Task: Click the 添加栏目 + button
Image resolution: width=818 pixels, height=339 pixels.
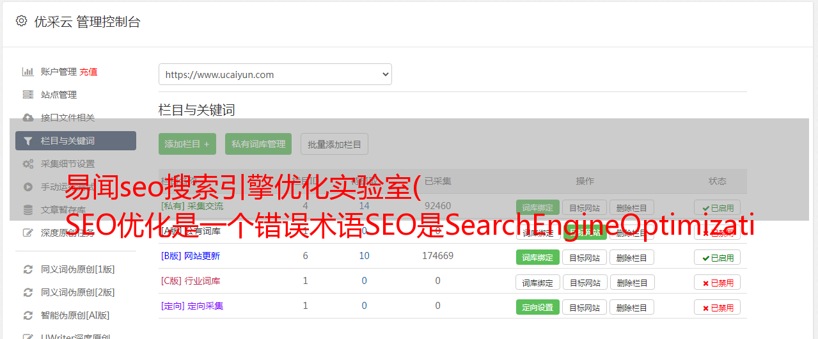Action: (187, 144)
